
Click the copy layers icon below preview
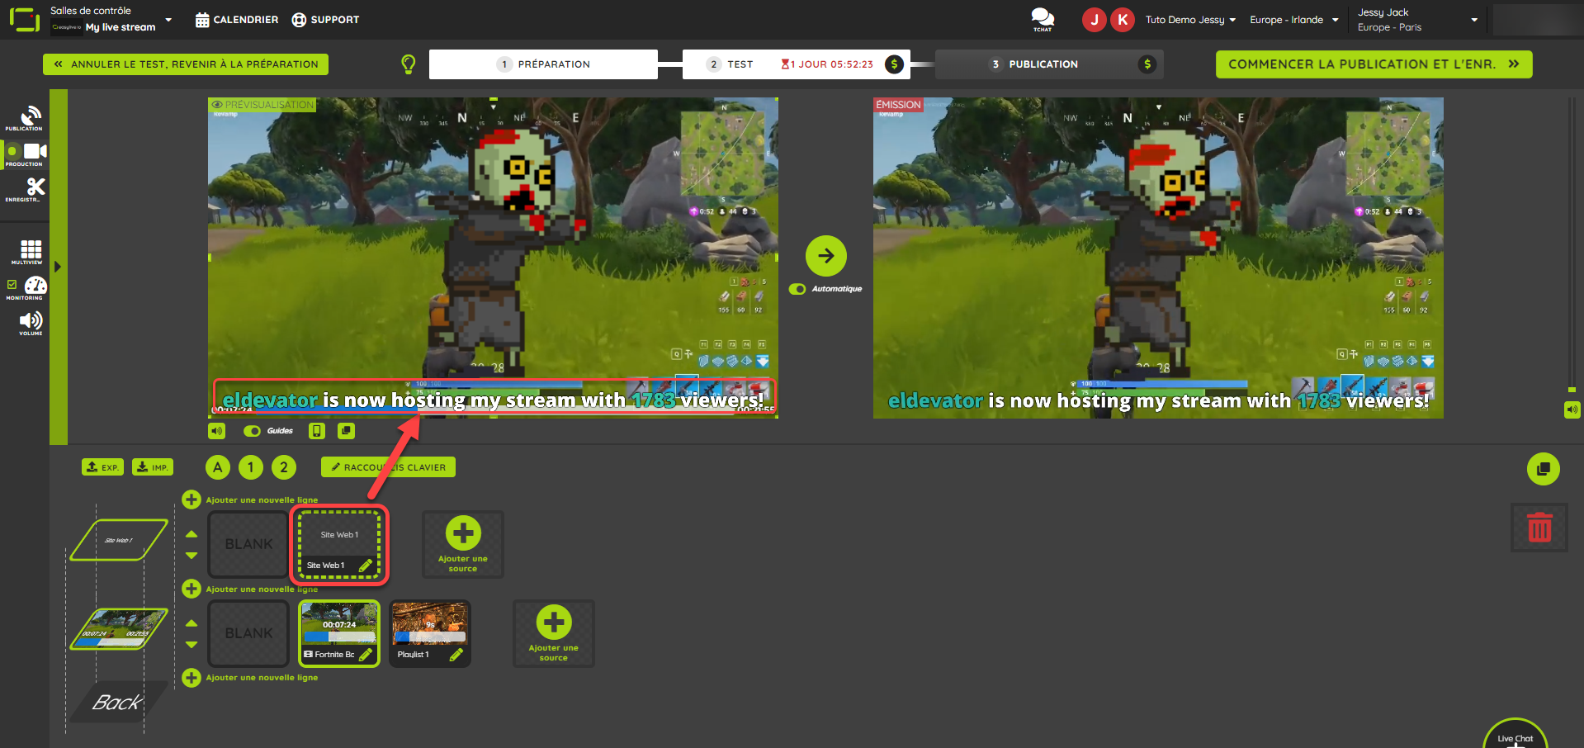pos(346,431)
